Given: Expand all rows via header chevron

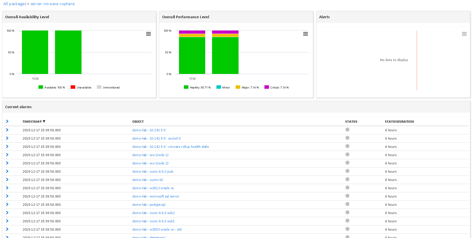Looking at the screenshot, I should 7,121.
